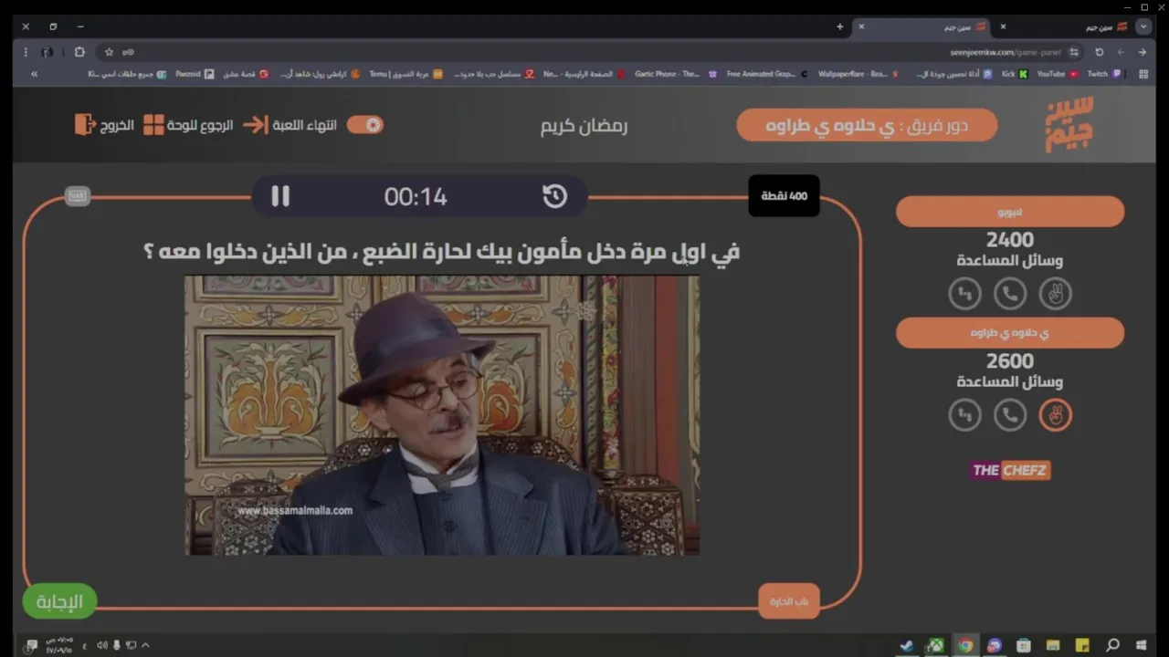
Task: Exit the game using الخروج
Action: click(104, 125)
